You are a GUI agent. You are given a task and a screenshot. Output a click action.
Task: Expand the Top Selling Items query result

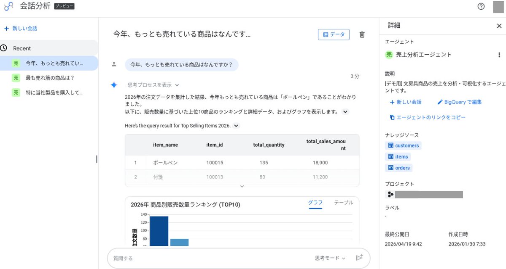(236, 126)
